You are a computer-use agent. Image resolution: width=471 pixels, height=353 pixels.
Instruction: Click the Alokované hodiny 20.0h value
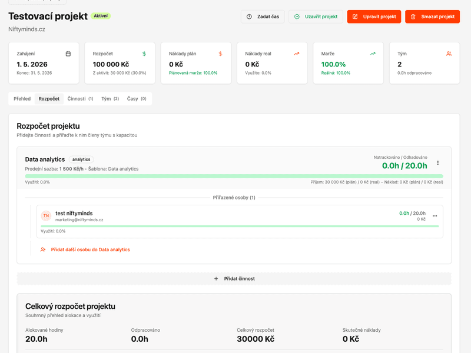(x=37, y=339)
